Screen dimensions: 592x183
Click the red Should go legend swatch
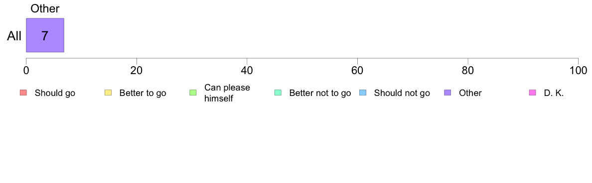23,93
